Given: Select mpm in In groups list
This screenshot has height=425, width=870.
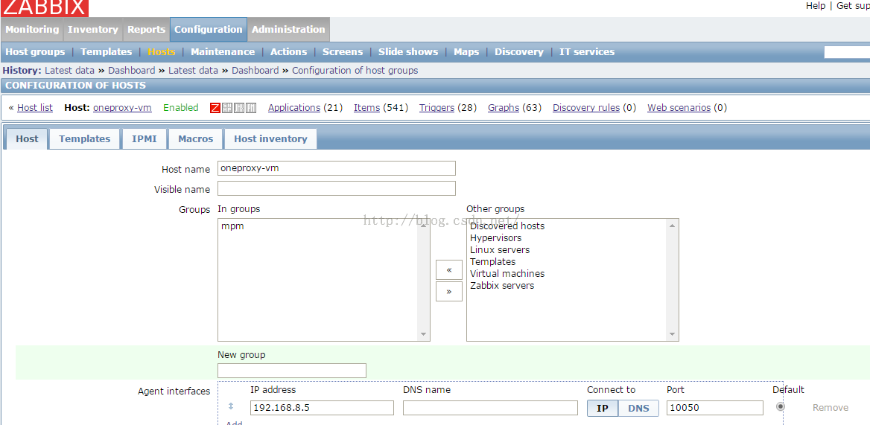Looking at the screenshot, I should pyautogui.click(x=232, y=226).
